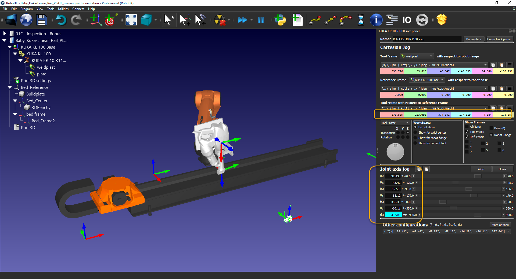Undo the last action

[61, 20]
